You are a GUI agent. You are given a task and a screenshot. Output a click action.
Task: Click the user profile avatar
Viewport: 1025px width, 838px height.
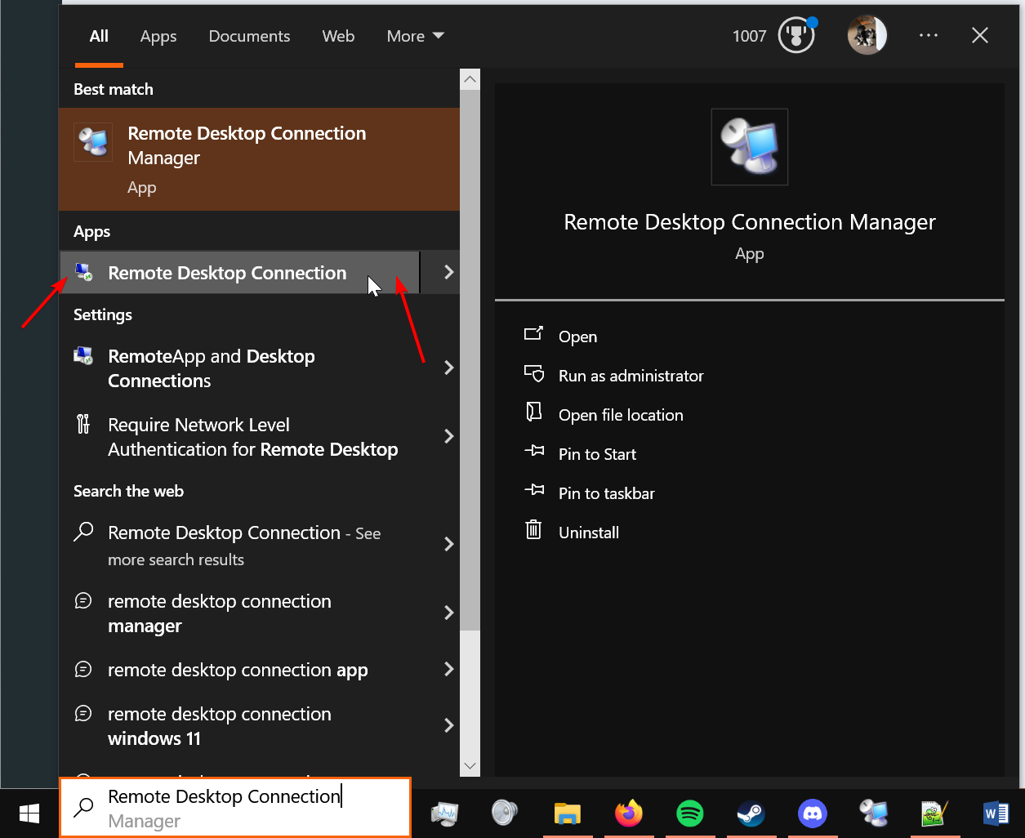[x=867, y=36]
